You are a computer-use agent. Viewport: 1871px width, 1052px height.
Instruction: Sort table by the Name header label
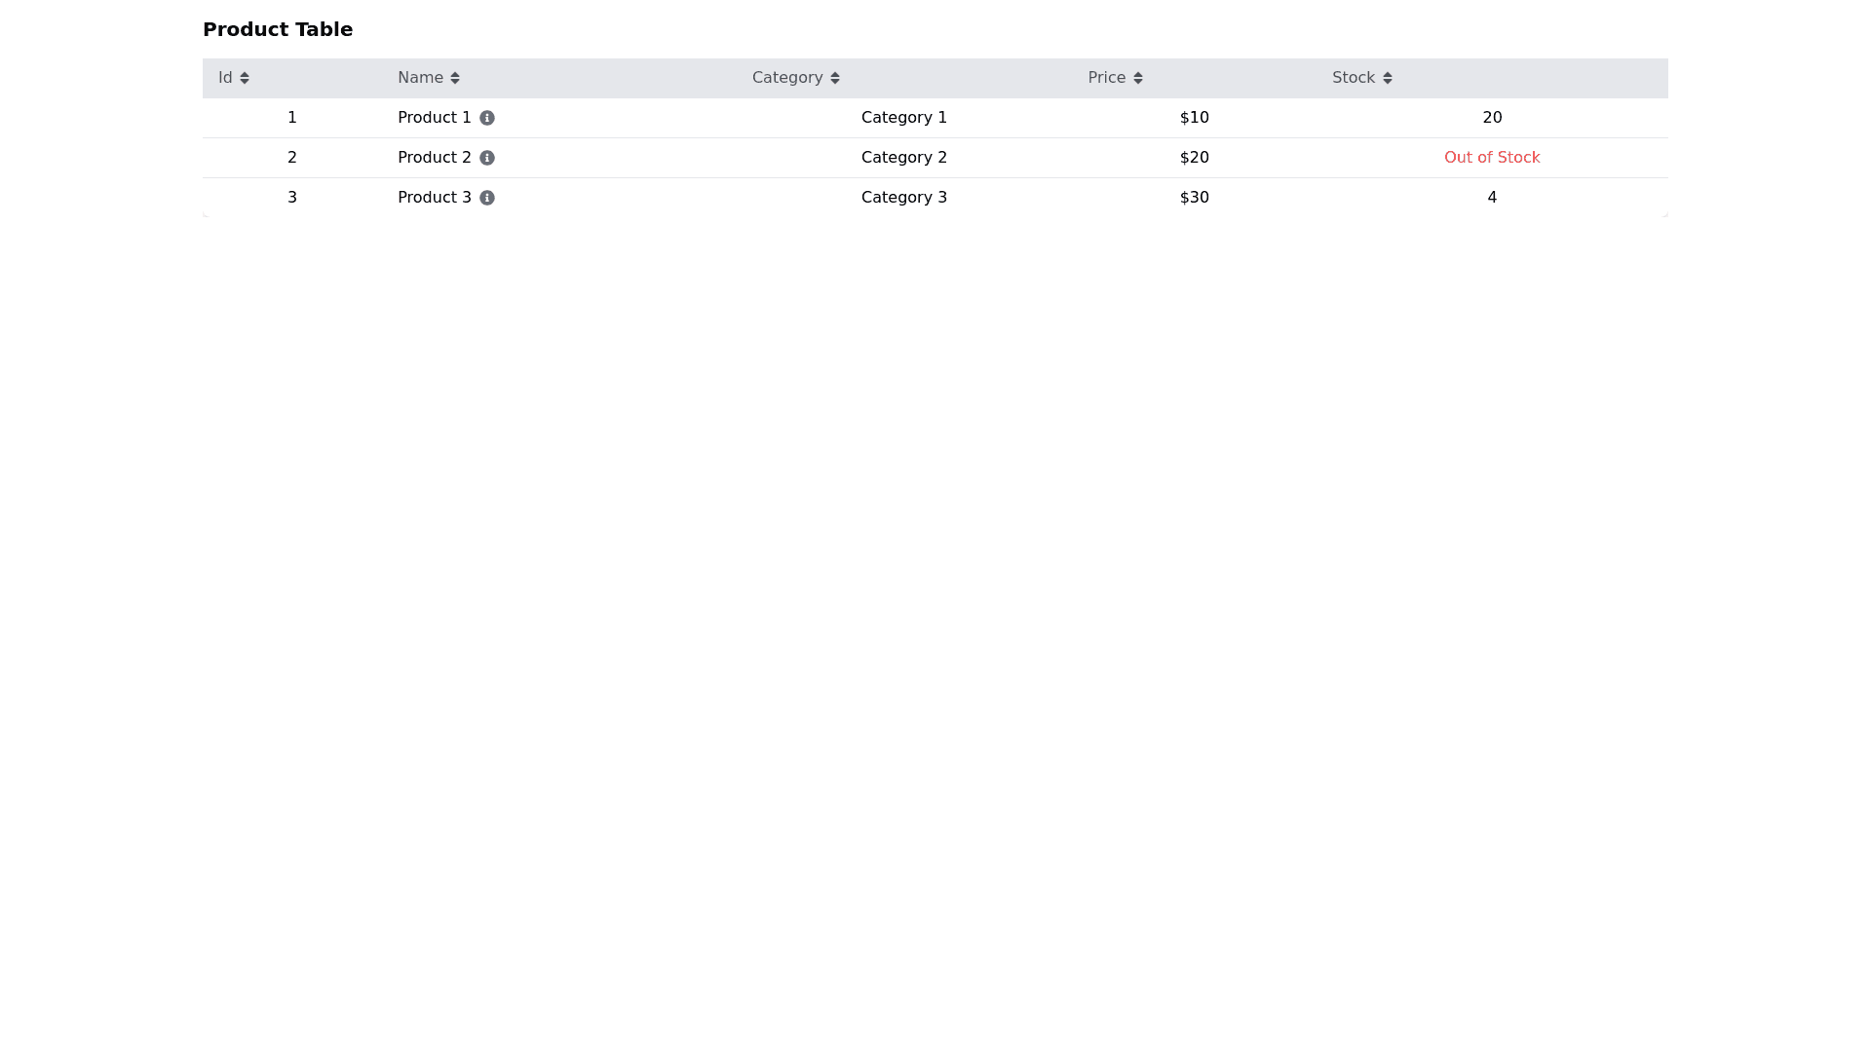tap(420, 78)
